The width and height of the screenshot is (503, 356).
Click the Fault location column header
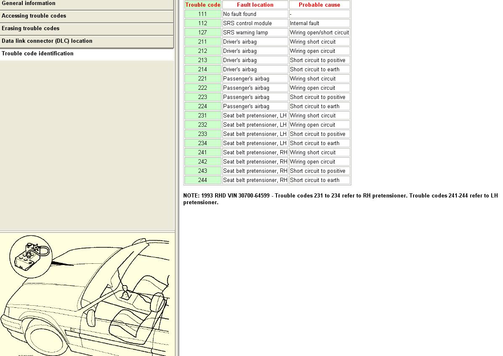255,5
